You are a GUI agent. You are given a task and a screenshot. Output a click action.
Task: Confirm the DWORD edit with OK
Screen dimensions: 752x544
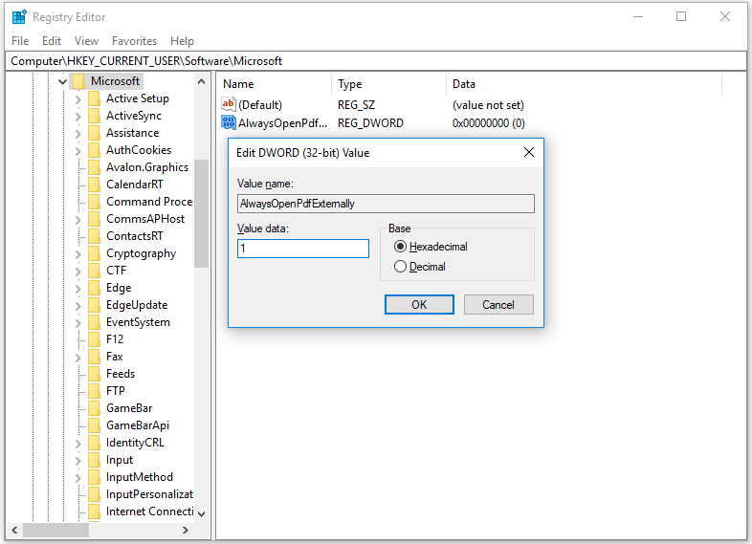pos(419,305)
